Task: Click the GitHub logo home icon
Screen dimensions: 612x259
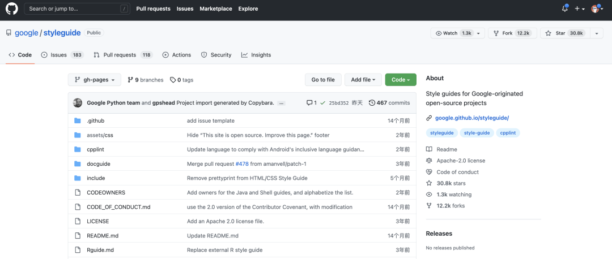Action: click(12, 8)
